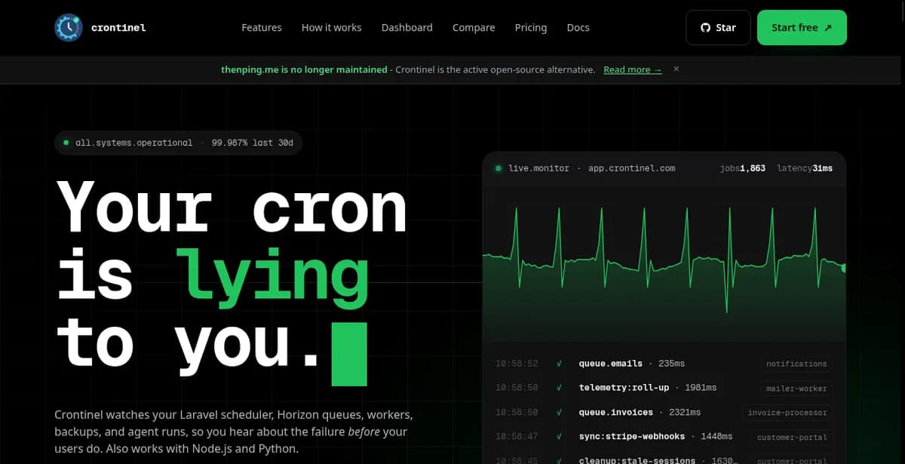This screenshot has height=464, width=905.
Task: Click the 10:58:47 timestamp
Action: coord(517,437)
